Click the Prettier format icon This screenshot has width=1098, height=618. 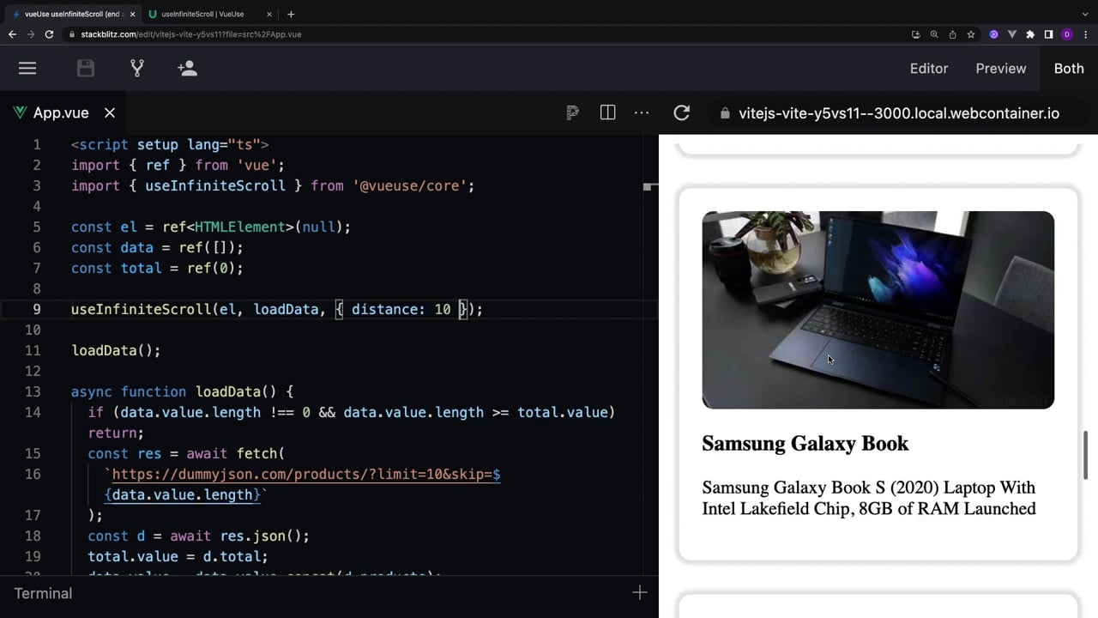[x=572, y=112]
